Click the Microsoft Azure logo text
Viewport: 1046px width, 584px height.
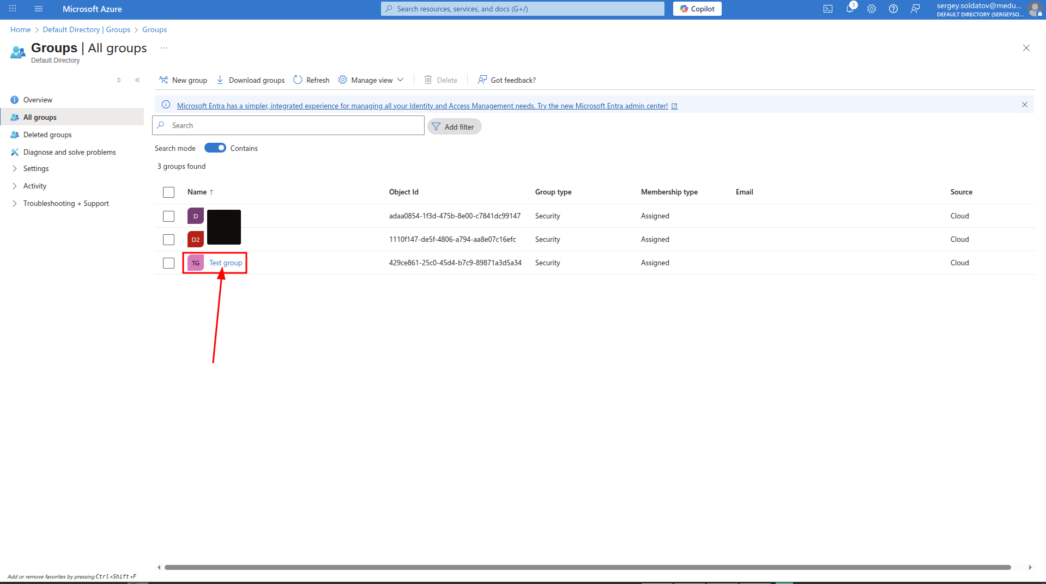(92, 9)
